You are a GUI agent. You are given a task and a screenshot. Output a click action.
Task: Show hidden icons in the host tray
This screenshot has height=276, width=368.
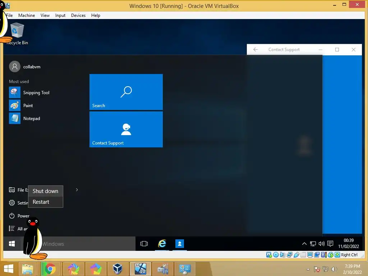click(x=308, y=269)
